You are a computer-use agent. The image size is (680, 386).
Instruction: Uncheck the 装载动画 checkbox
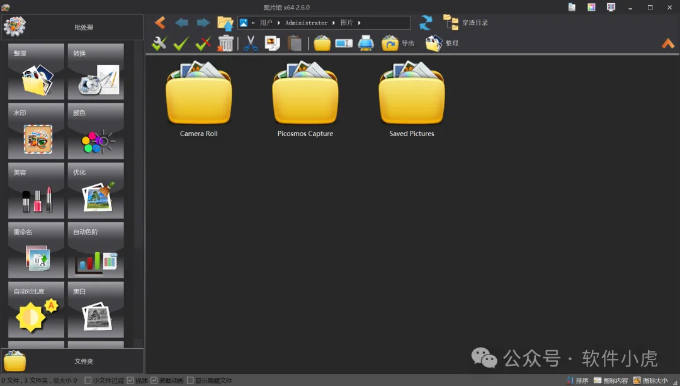pyautogui.click(x=154, y=380)
